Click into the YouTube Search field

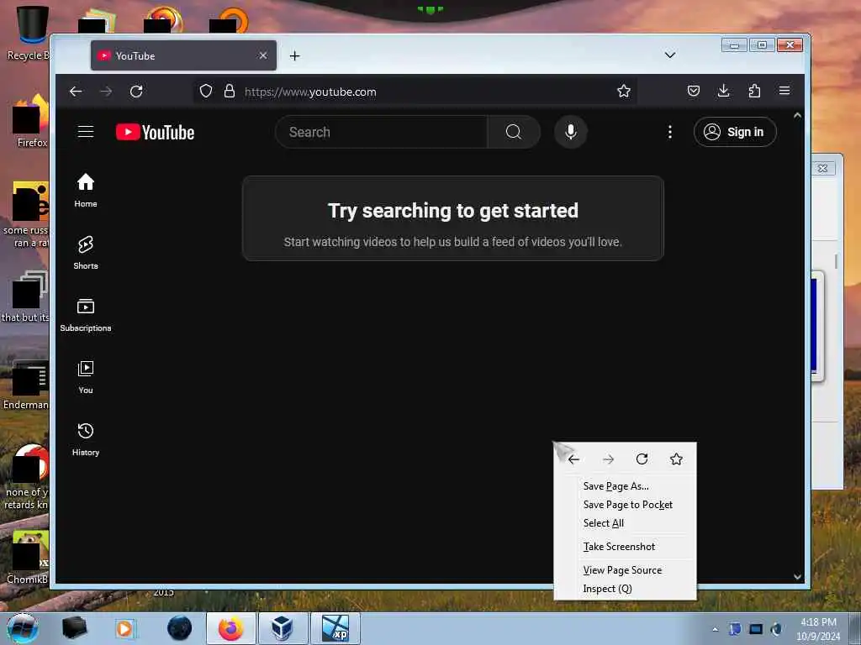tap(381, 132)
